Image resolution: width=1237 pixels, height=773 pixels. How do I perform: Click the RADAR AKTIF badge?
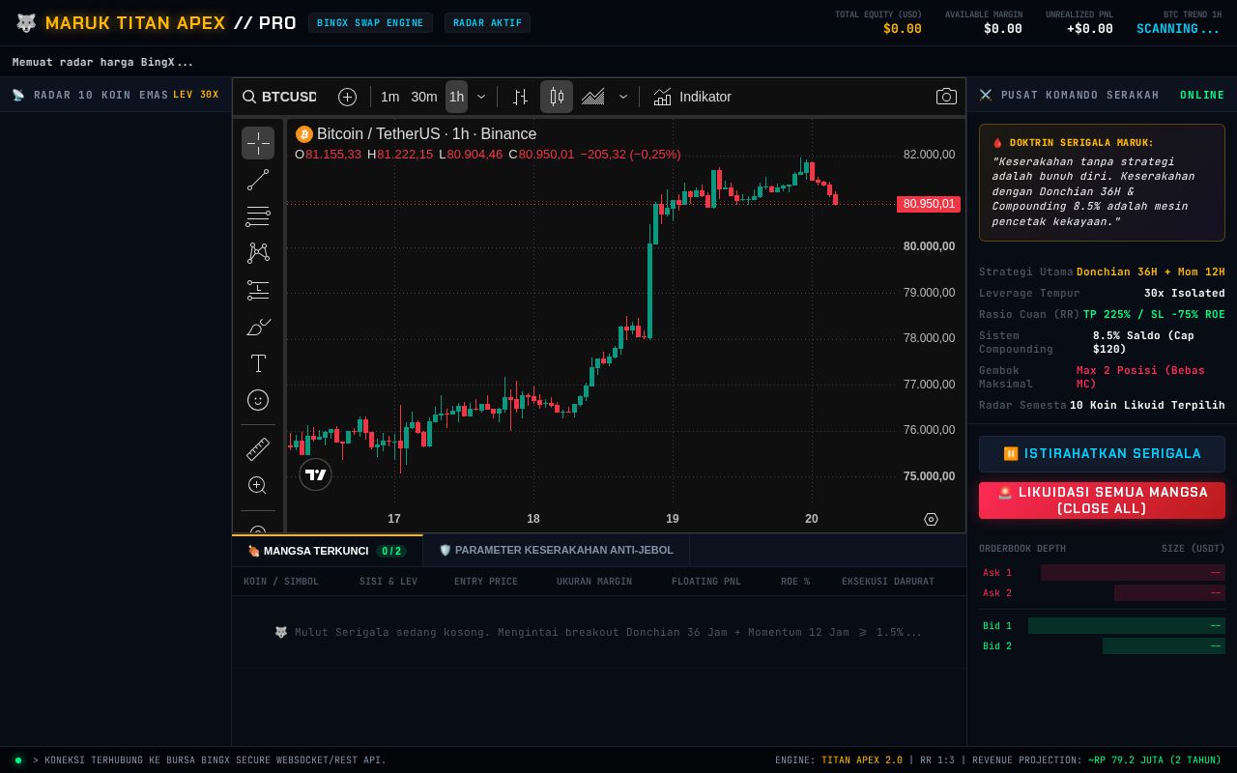(x=487, y=23)
